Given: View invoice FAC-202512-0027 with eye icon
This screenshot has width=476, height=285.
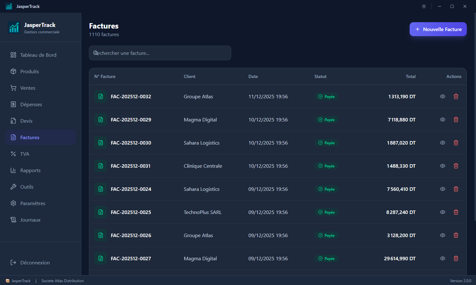Looking at the screenshot, I should pyautogui.click(x=443, y=258).
